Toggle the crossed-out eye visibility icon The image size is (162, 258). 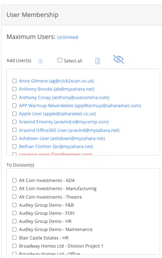[118, 59]
